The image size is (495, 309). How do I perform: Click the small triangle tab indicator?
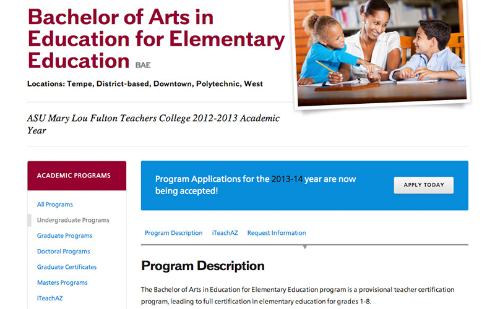pos(304,247)
